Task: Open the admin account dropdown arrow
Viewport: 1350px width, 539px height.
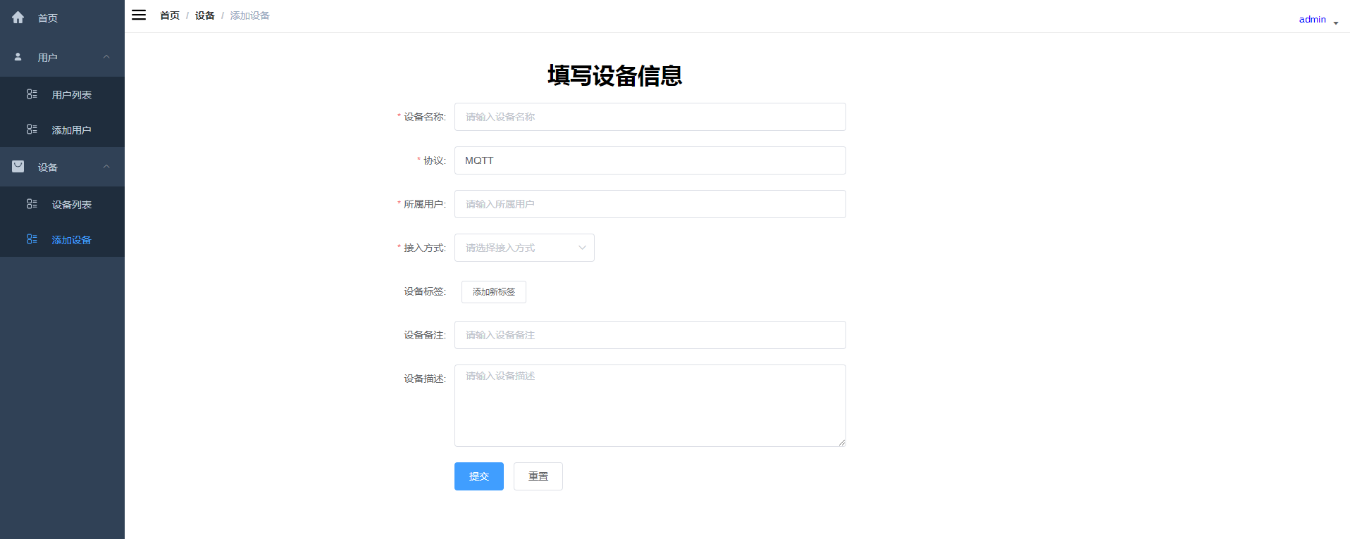Action: [x=1335, y=23]
